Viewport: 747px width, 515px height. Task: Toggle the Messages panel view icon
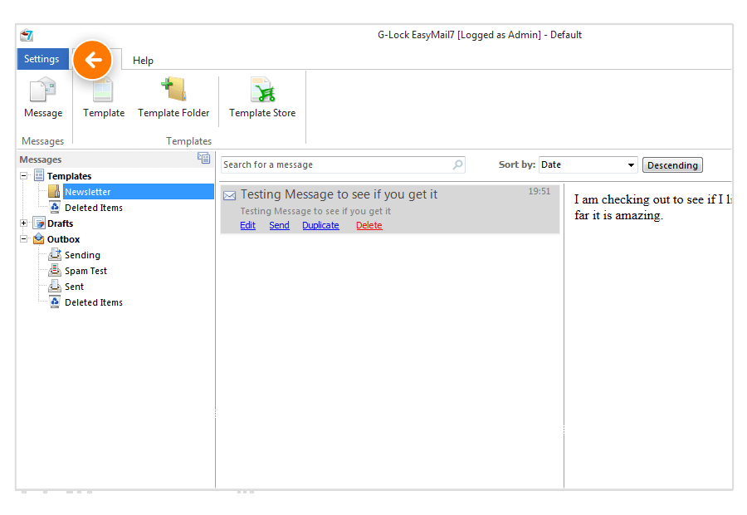[204, 159]
